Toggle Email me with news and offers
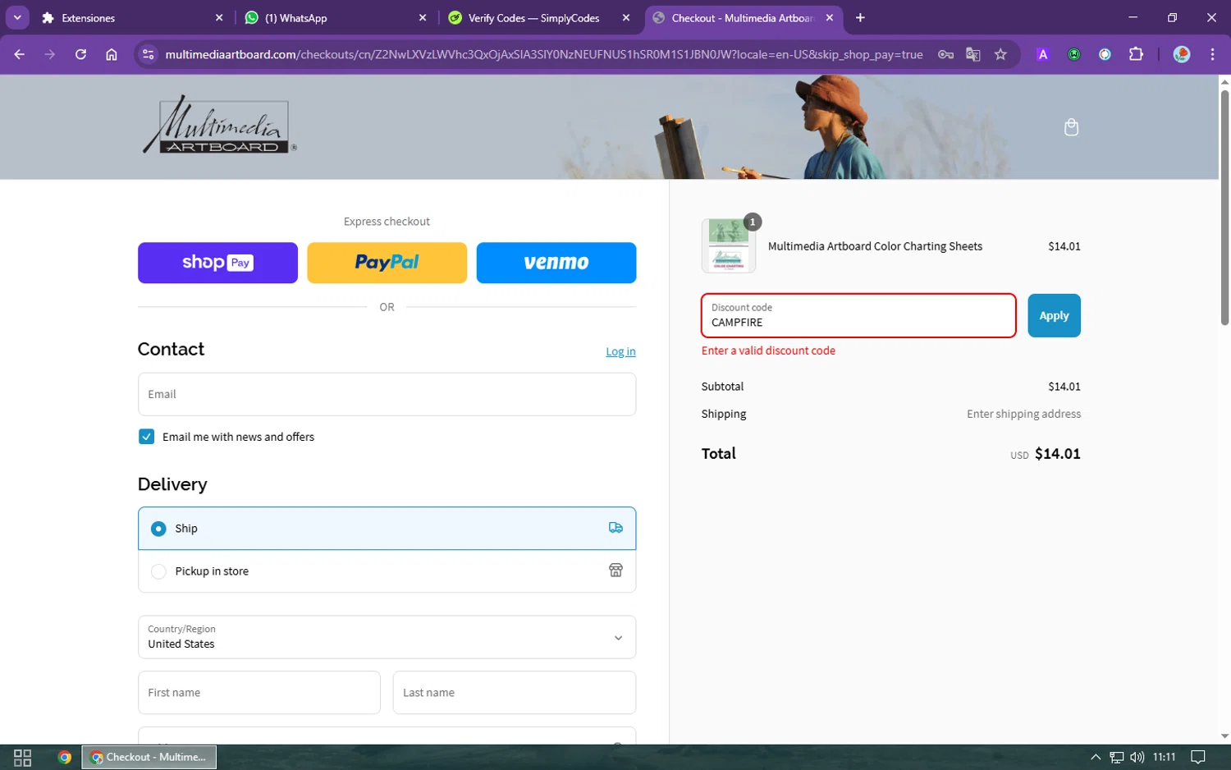This screenshot has width=1231, height=770. [x=146, y=437]
